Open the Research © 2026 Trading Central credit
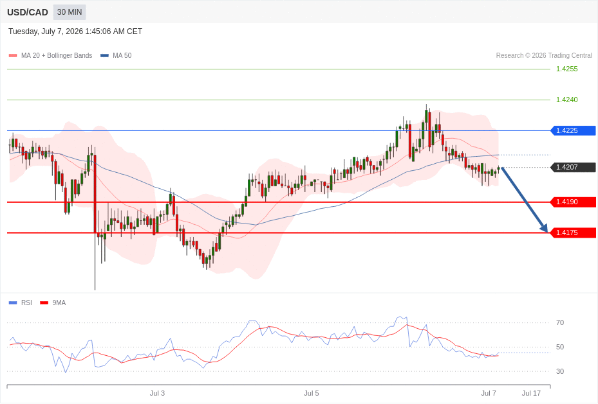 [544, 55]
